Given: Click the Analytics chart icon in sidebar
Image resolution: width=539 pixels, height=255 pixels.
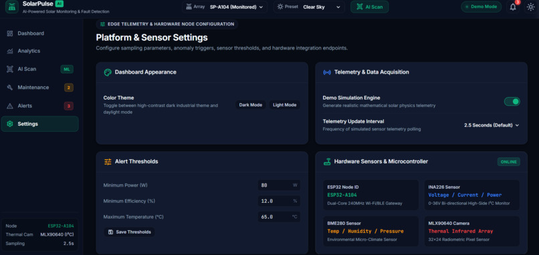Looking at the screenshot, I should point(9,51).
